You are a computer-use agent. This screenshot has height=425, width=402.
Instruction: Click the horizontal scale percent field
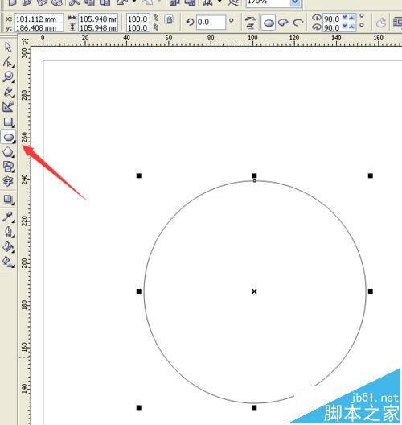pos(137,19)
